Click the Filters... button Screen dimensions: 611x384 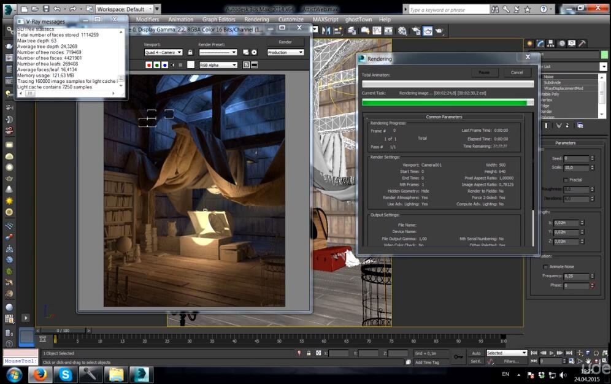pos(511,361)
